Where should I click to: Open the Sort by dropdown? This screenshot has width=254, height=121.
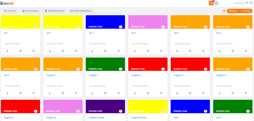246,11
